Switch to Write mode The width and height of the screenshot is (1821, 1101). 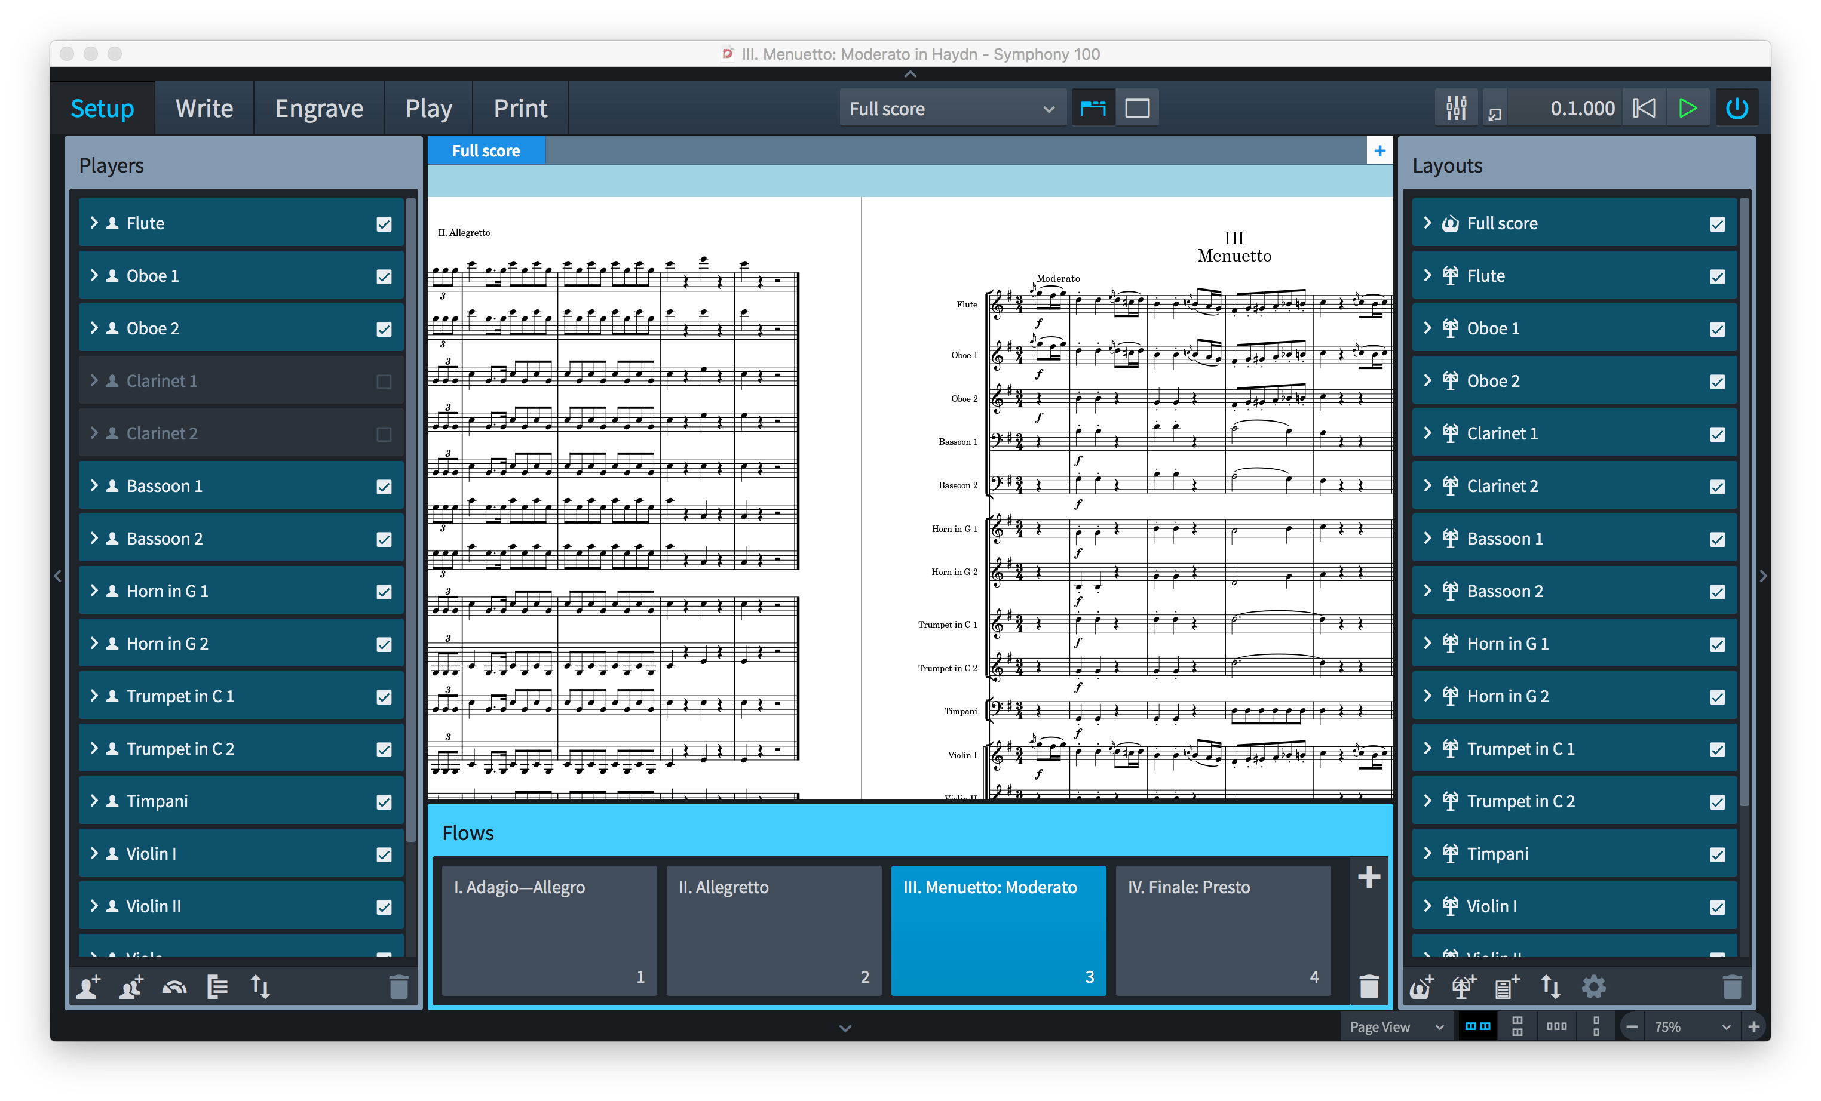204,108
